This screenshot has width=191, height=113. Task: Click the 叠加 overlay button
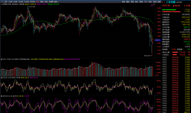pos(128,2)
